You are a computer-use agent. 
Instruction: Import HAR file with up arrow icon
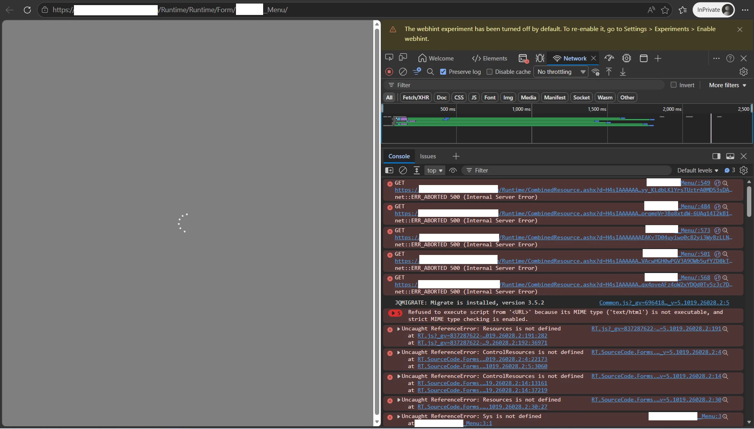pyautogui.click(x=608, y=71)
